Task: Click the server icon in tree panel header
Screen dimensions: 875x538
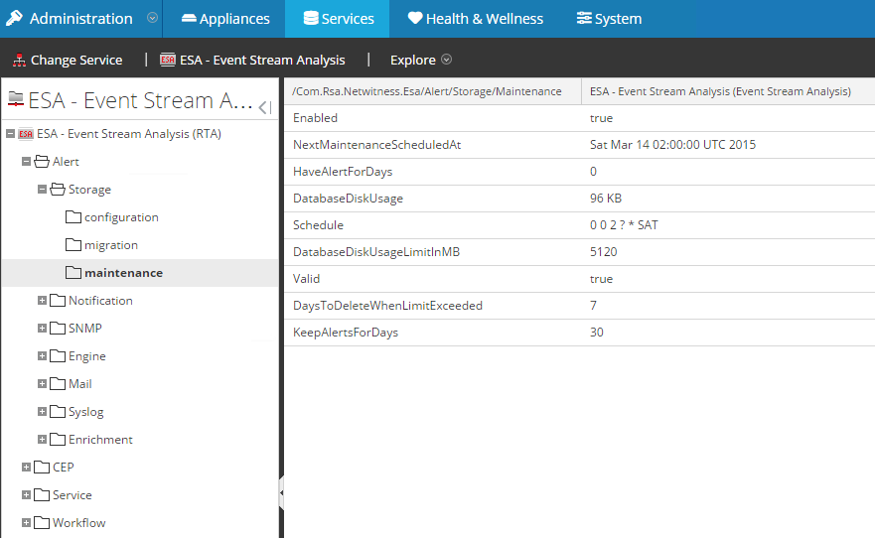Action: point(16,100)
